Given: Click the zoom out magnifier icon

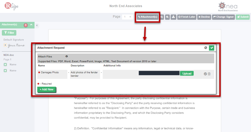Looking at the screenshot, I should pyautogui.click(x=162, y=17).
